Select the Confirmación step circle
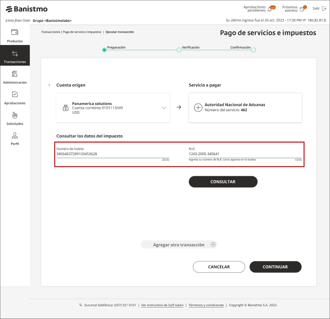The width and height of the screenshot is (330, 319). click(253, 50)
